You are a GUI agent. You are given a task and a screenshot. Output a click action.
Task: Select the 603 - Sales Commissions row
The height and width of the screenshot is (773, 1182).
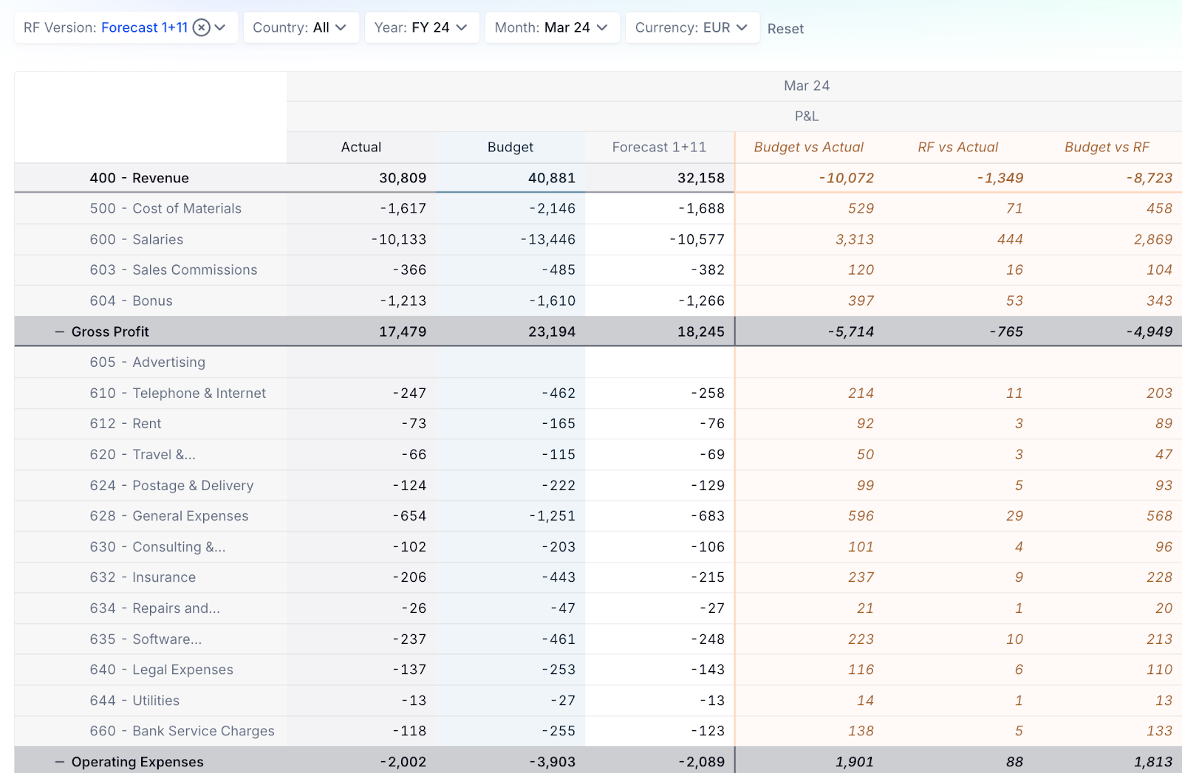[174, 270]
